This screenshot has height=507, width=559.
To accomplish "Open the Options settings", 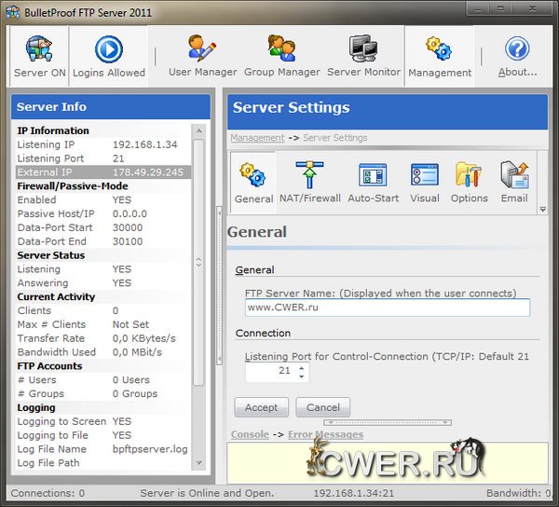I will [470, 183].
